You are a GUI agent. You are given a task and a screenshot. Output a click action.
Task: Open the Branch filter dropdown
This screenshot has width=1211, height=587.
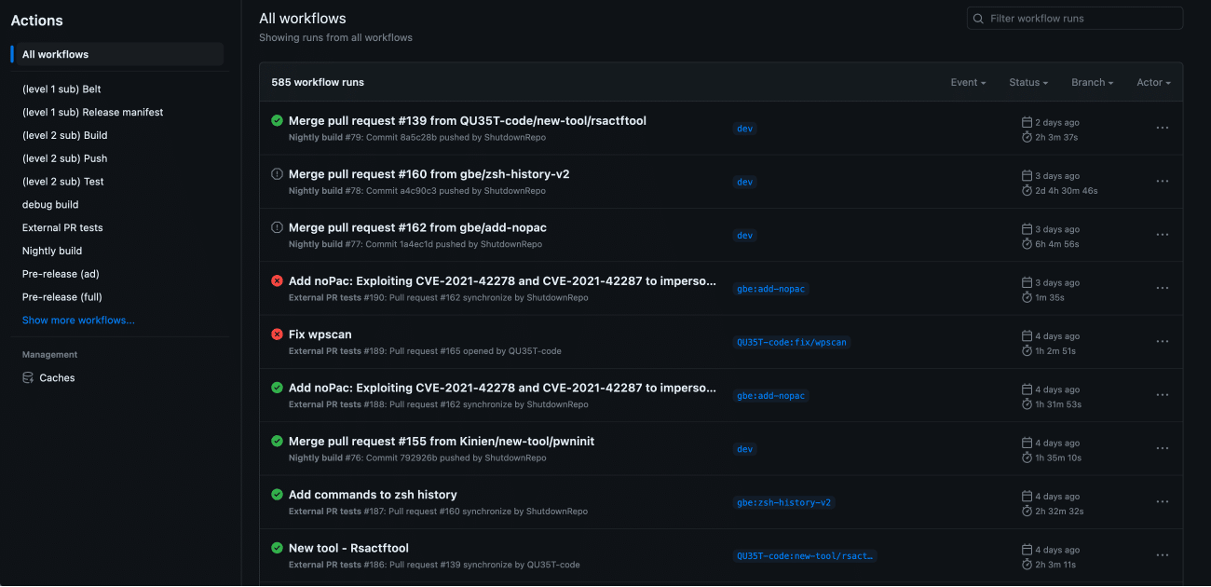1092,82
